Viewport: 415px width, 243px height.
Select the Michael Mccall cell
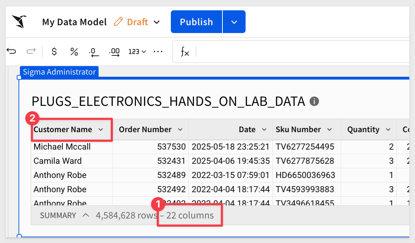tap(72, 147)
